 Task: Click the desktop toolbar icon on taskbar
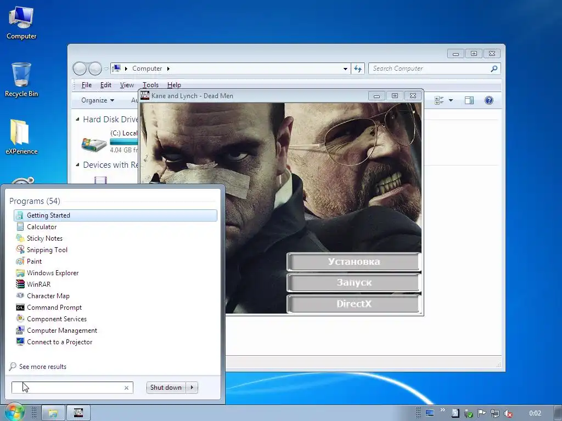(429, 413)
